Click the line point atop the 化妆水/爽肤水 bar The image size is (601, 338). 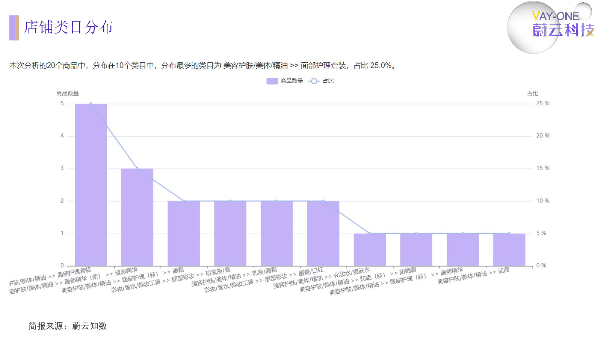click(370, 234)
